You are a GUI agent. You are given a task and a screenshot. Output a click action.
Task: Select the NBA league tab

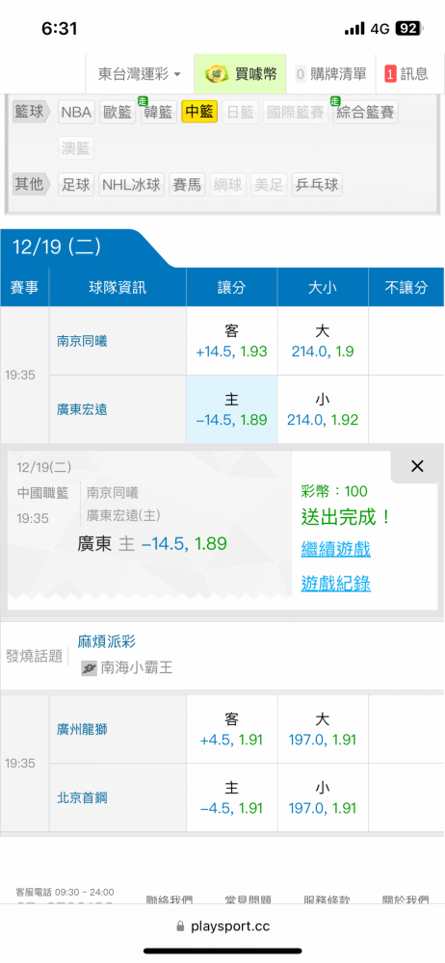76,113
